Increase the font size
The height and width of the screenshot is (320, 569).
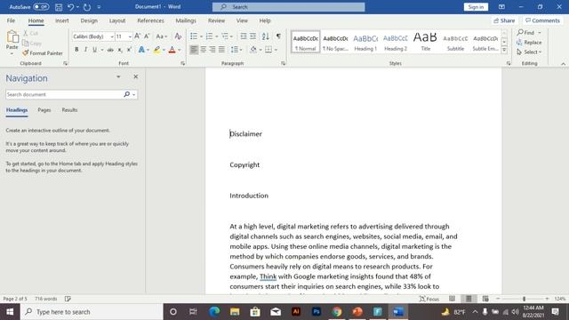(x=137, y=36)
